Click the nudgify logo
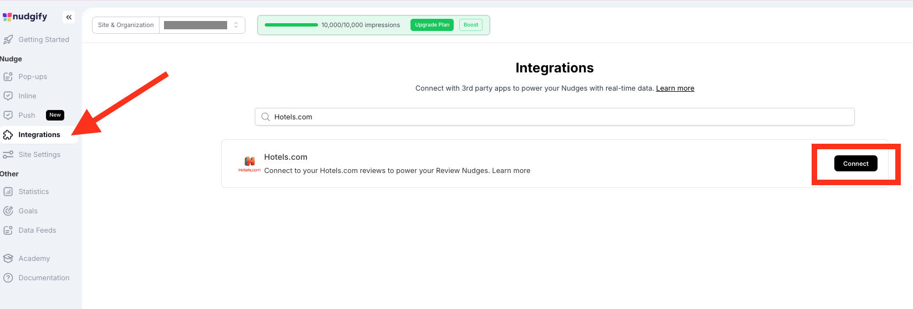 (x=25, y=17)
